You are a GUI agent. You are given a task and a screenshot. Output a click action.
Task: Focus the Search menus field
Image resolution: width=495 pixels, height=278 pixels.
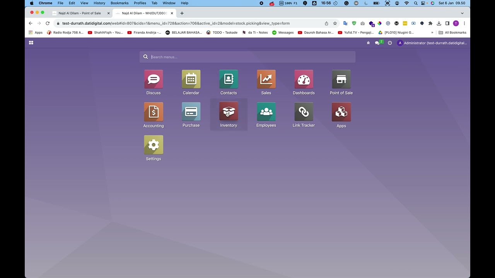pyautogui.click(x=247, y=57)
